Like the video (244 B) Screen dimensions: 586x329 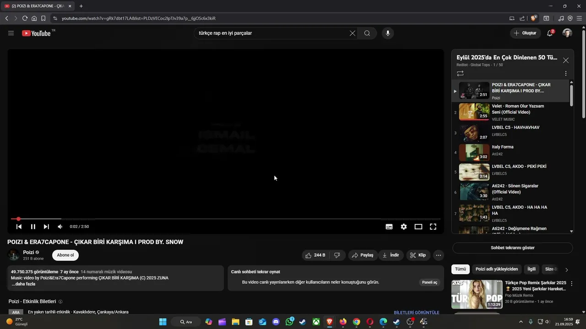[x=315, y=255]
